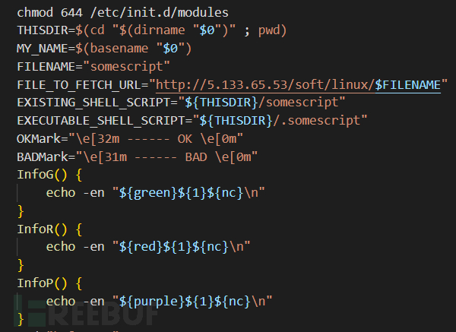This screenshot has width=456, height=332.
Task: Click the opening brace after InfoR()
Action: (79, 229)
